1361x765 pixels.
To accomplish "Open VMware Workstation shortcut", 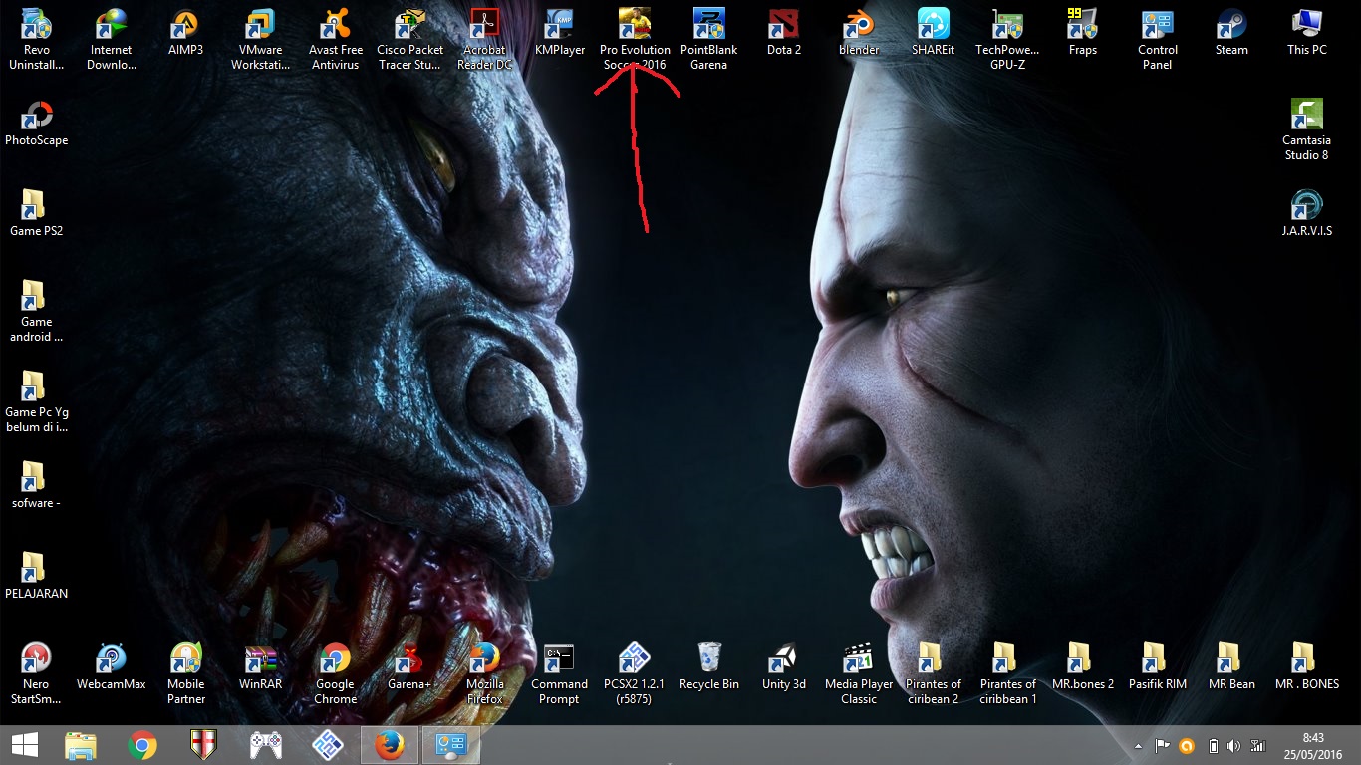I will pyautogui.click(x=260, y=40).
